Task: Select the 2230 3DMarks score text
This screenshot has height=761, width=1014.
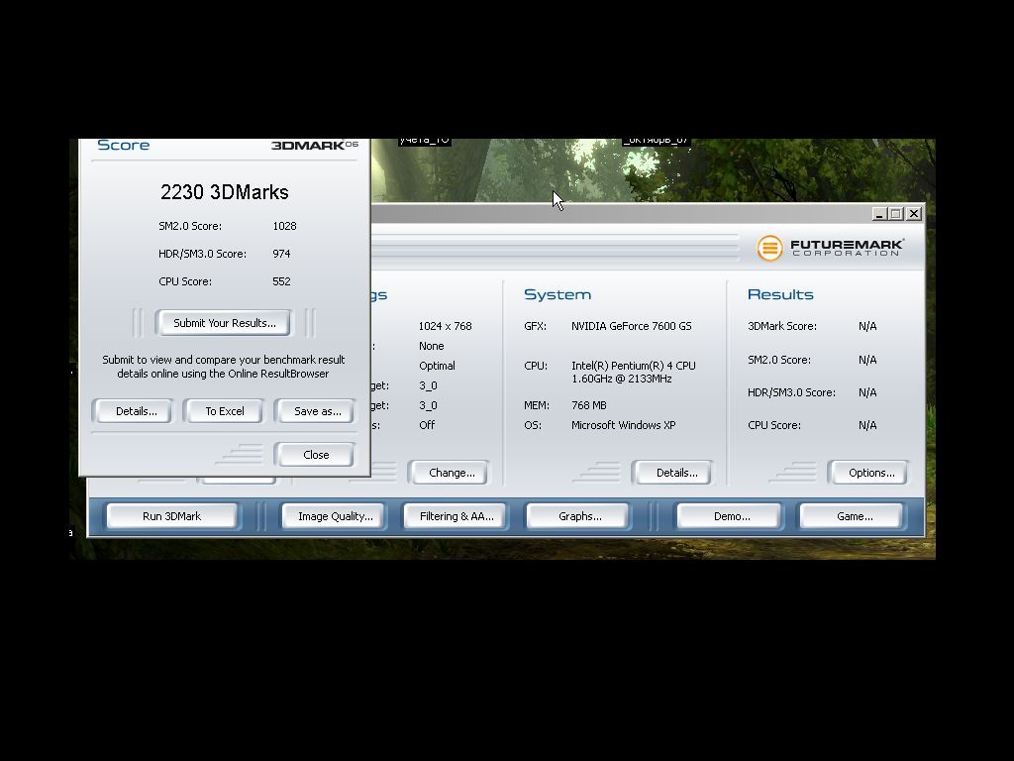Action: [x=225, y=192]
